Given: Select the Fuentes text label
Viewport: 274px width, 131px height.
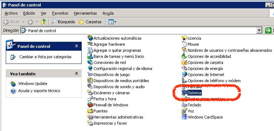Looking at the screenshot, I should 101,111.
